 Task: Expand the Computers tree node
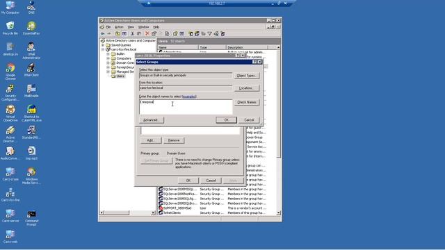tap(108, 58)
